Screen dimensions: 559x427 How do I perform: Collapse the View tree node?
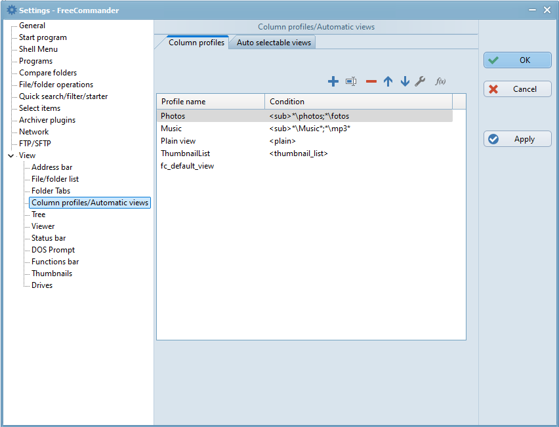click(x=10, y=155)
